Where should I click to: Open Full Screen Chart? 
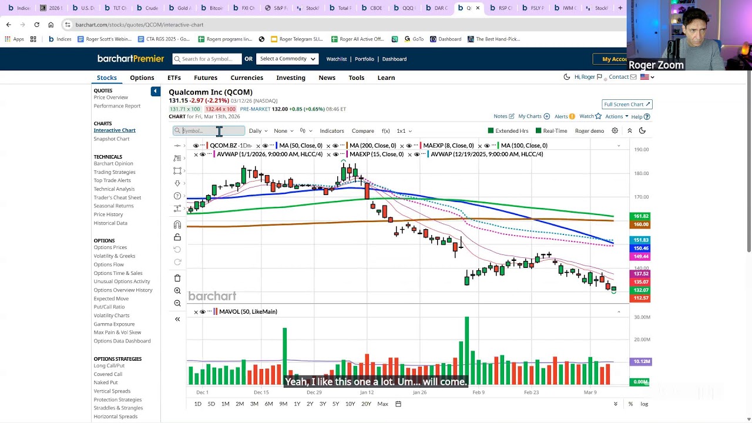pos(627,104)
